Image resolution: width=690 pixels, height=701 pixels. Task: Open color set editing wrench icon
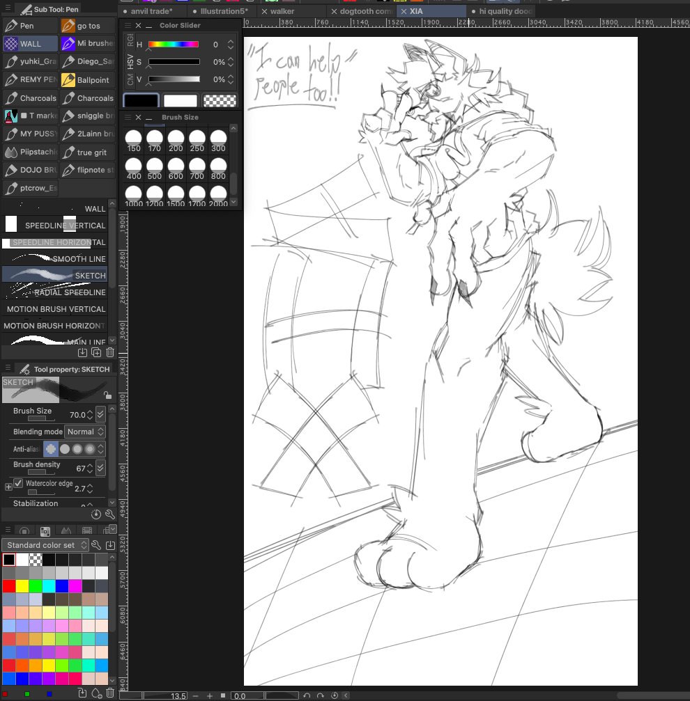coord(95,546)
